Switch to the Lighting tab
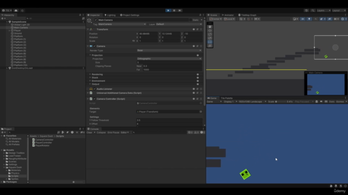 [110, 15]
